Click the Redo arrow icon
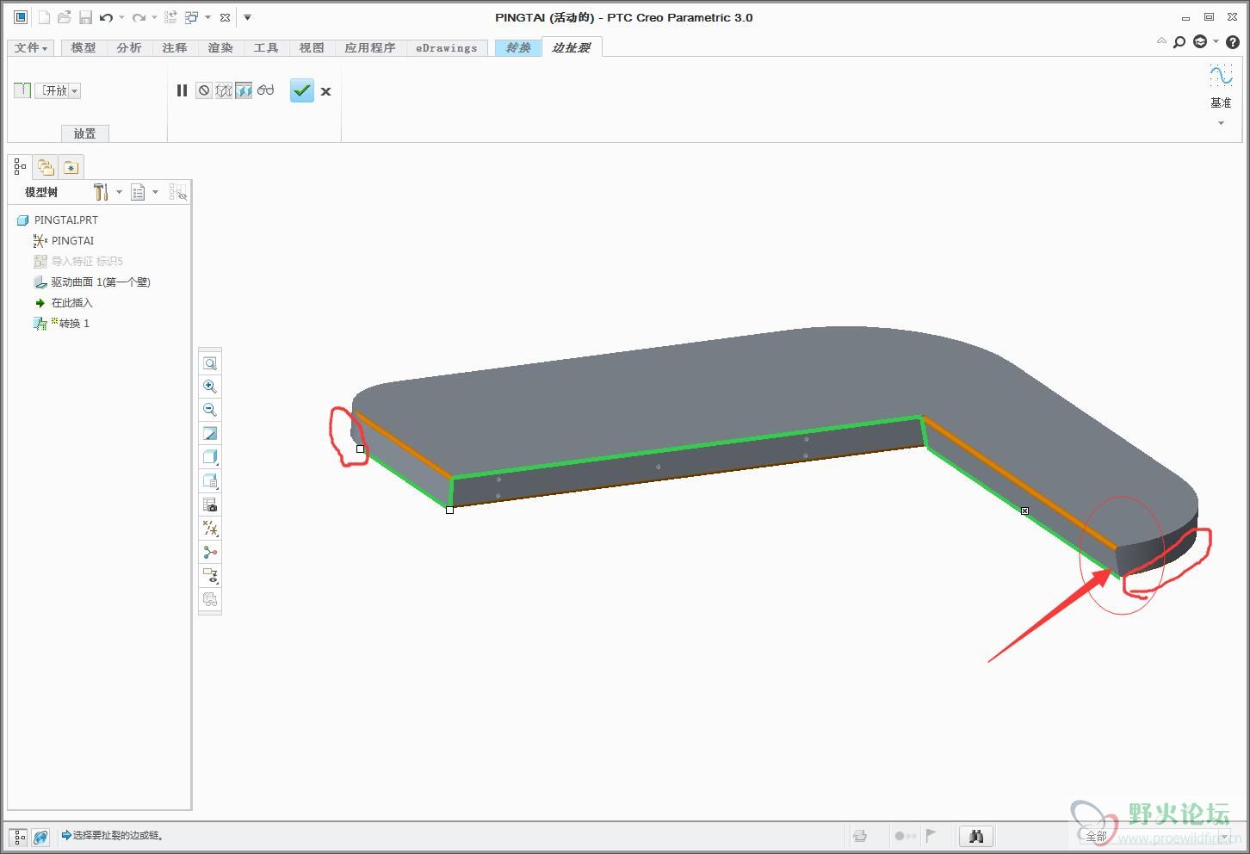The height and width of the screenshot is (854, 1250). pyautogui.click(x=139, y=17)
